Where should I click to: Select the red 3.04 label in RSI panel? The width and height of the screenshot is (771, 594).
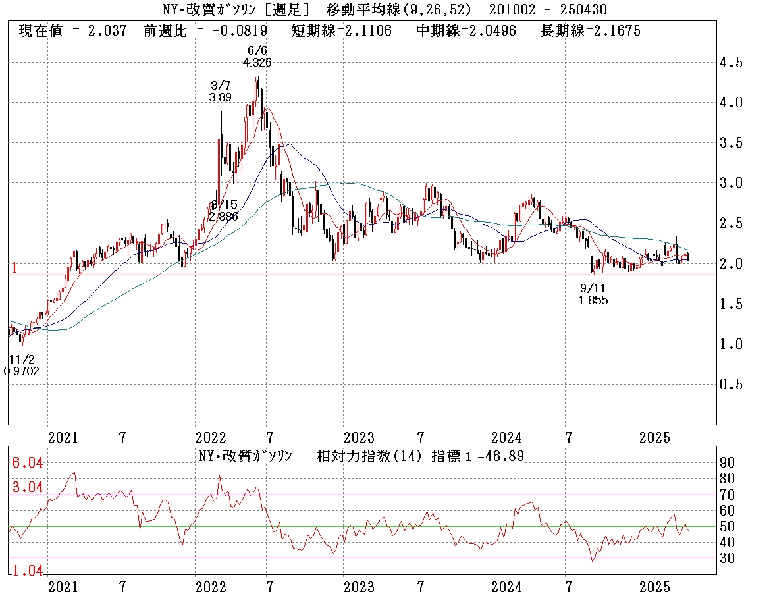pyautogui.click(x=28, y=487)
